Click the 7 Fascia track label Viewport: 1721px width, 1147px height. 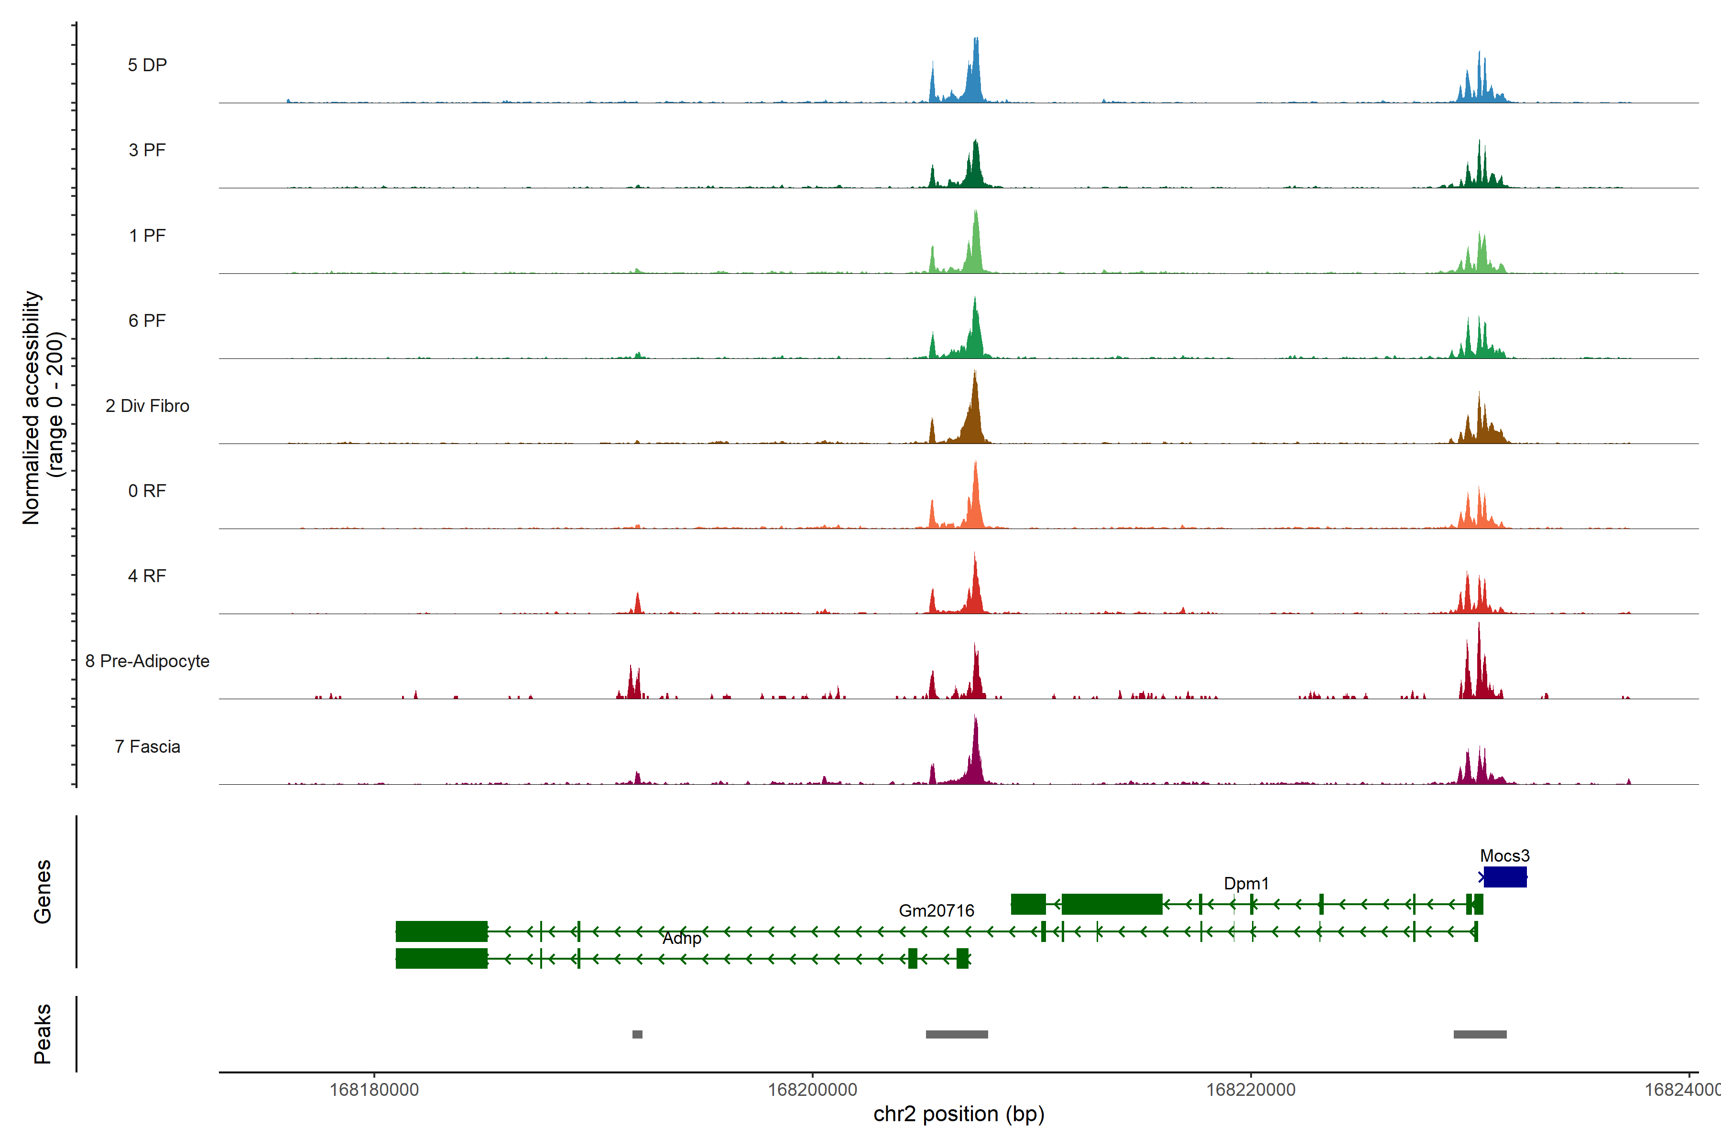tap(147, 746)
